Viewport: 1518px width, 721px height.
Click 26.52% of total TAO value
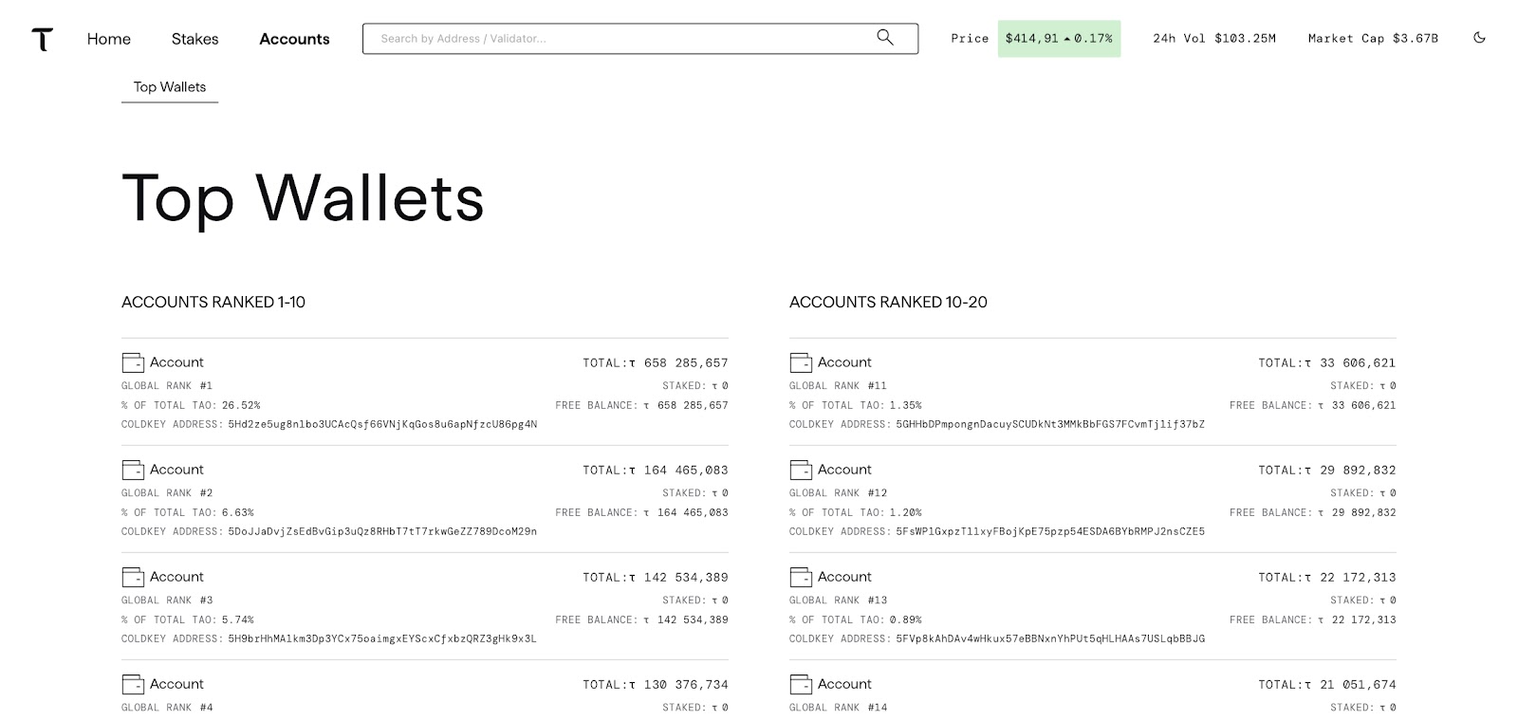[241, 405]
